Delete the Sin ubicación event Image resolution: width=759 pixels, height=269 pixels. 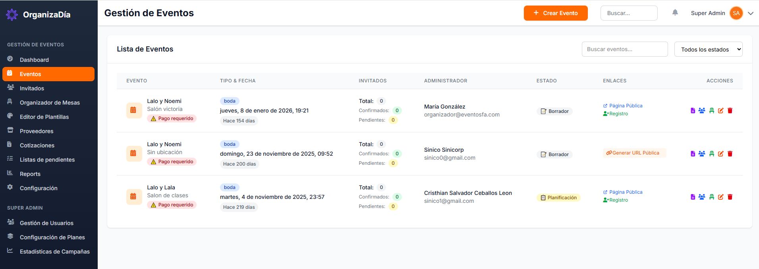click(x=730, y=154)
